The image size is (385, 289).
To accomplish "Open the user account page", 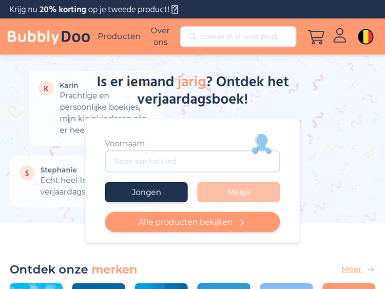I will pyautogui.click(x=340, y=36).
